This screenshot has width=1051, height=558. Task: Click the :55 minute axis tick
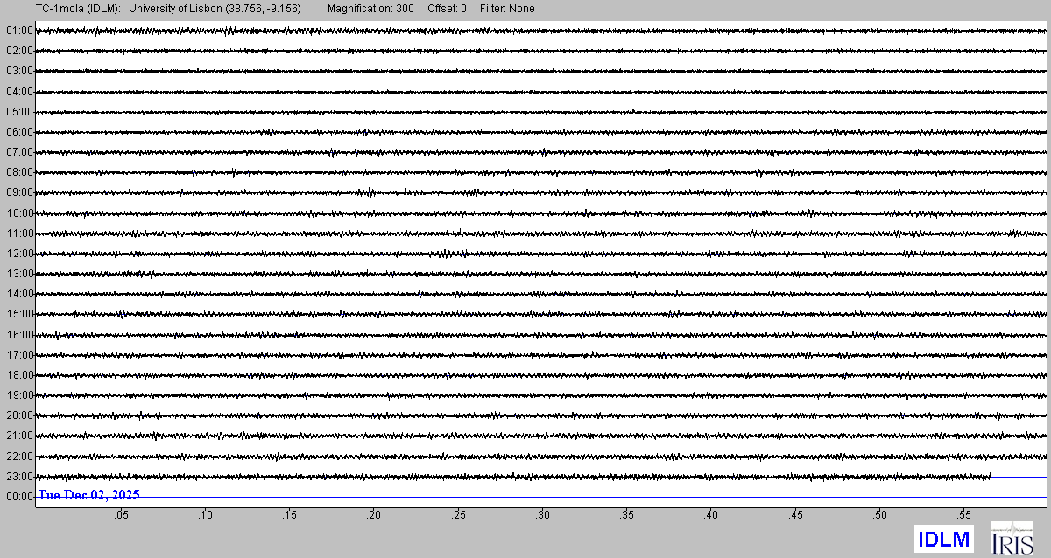[964, 515]
